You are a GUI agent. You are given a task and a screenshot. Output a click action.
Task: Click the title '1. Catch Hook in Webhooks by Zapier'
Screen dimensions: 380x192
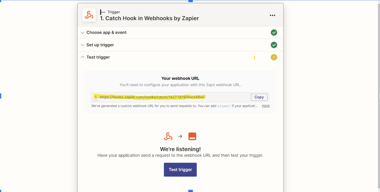(149, 18)
